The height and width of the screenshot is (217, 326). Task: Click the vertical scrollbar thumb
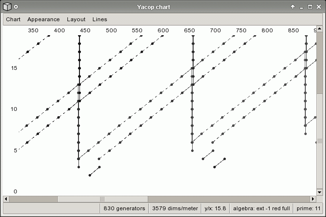click(320, 141)
